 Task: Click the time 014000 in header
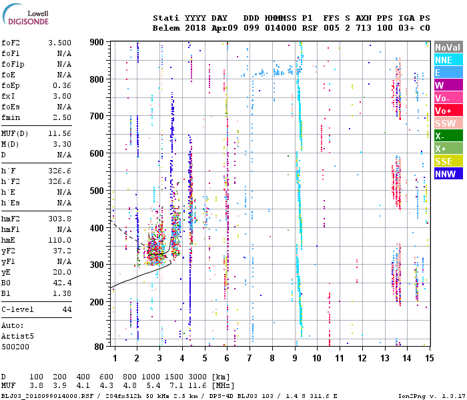281,28
